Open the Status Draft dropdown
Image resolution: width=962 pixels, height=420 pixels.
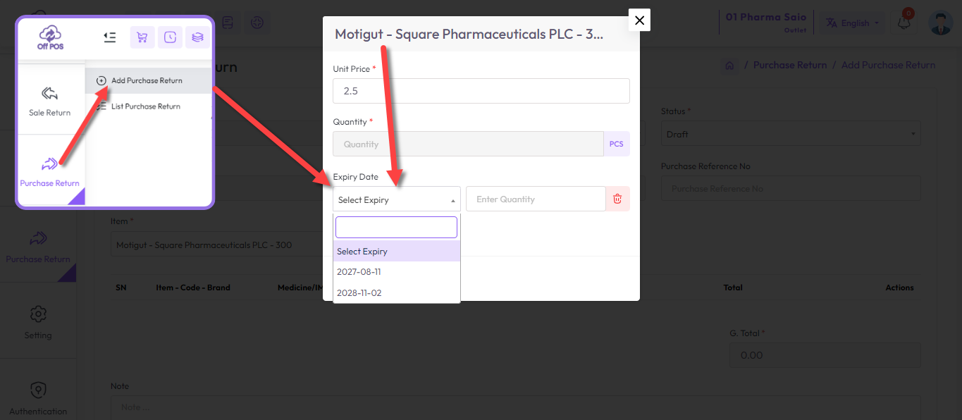tap(791, 134)
